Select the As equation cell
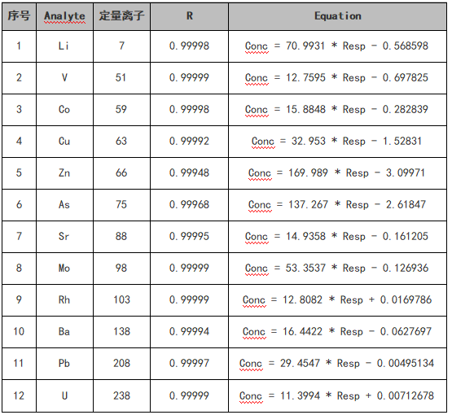Viewport: 452px width, 415px height. [337, 205]
